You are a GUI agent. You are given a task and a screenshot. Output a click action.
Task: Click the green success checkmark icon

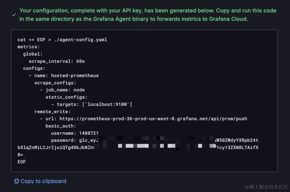(x=14, y=15)
